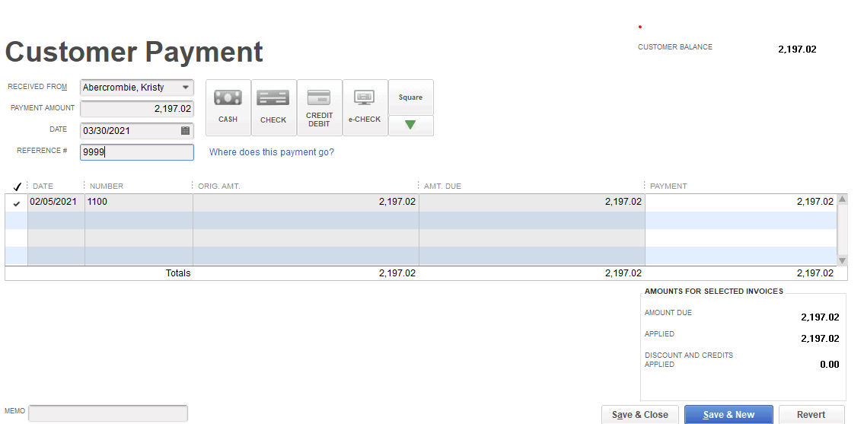Click the Save & New button

pos(729,415)
